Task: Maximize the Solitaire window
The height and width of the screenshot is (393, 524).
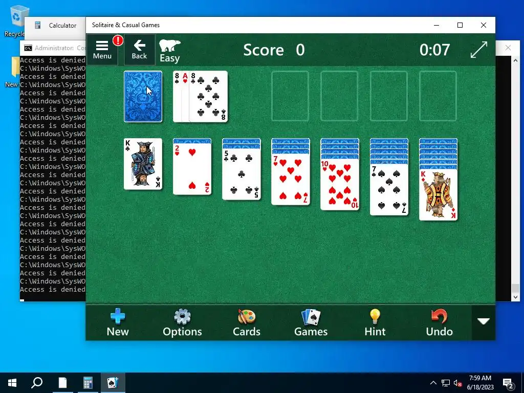Action: [460, 25]
